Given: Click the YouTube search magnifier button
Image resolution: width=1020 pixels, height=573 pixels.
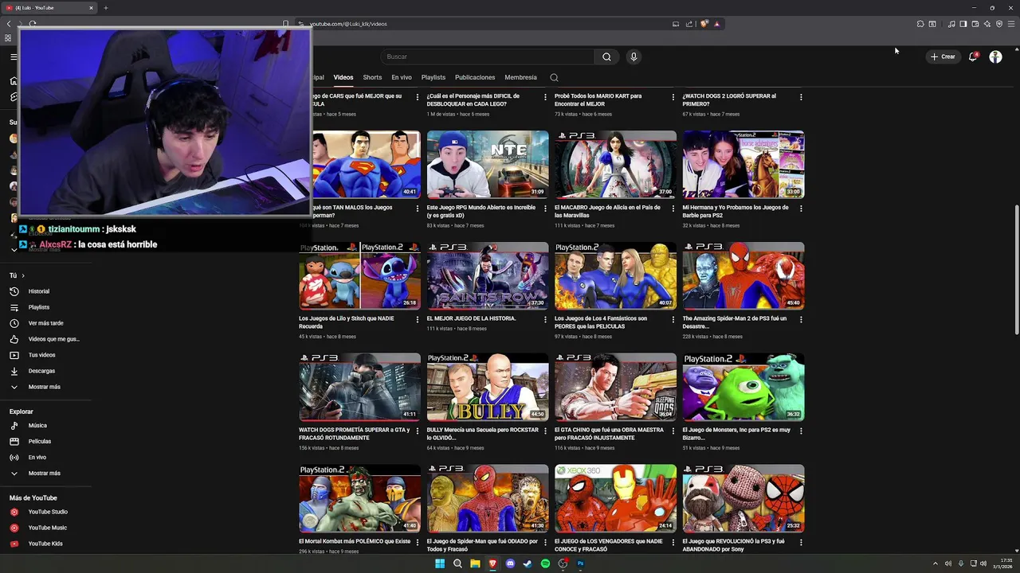Looking at the screenshot, I should click(x=606, y=57).
